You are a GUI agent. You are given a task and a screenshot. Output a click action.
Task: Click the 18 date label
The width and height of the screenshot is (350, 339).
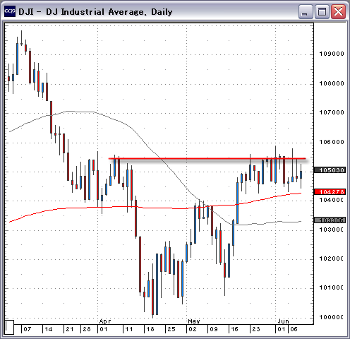150,329
